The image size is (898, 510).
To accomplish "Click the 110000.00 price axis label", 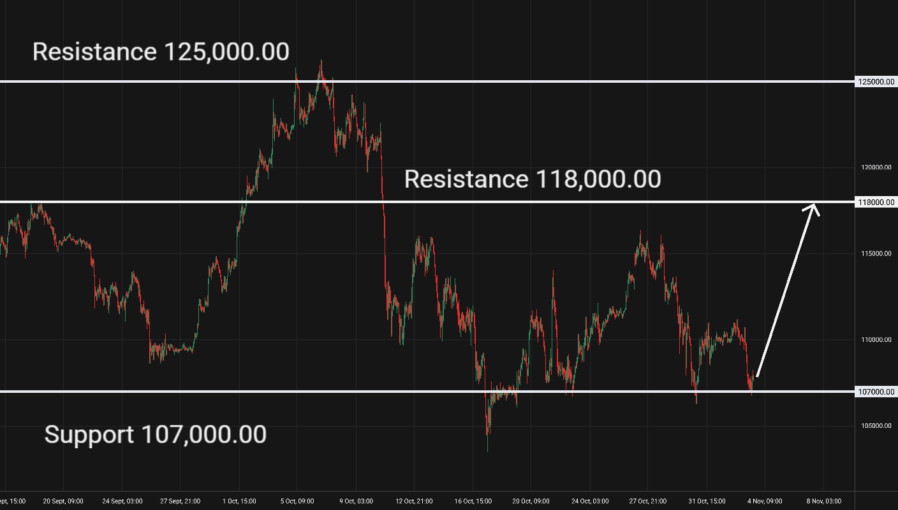I will (874, 340).
